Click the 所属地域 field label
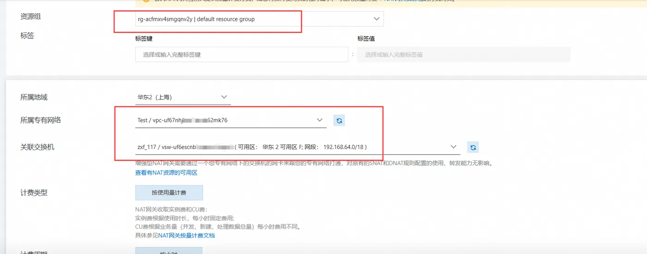Image resolution: width=647 pixels, height=254 pixels. [x=34, y=97]
